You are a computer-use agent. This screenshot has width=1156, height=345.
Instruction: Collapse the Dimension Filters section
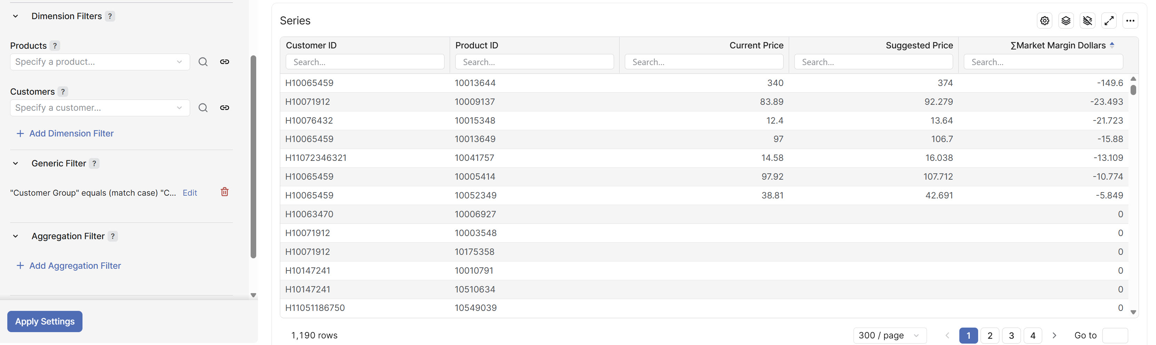pyautogui.click(x=16, y=16)
